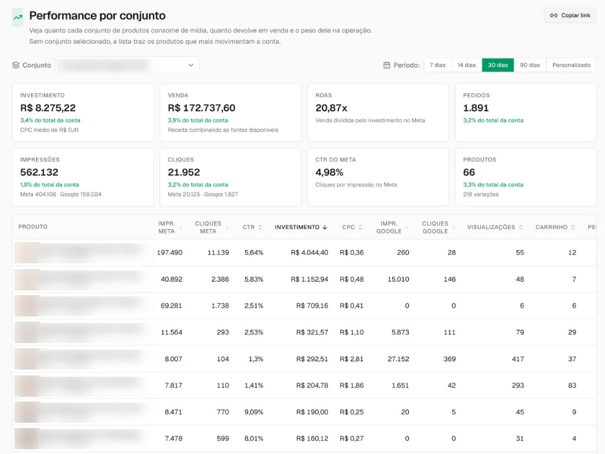Screen dimensions: 605x454
Task: Sort table by Impr. Google column
Action: (392, 227)
